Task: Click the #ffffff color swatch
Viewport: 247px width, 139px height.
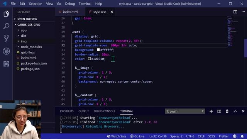Action: pos(98,50)
